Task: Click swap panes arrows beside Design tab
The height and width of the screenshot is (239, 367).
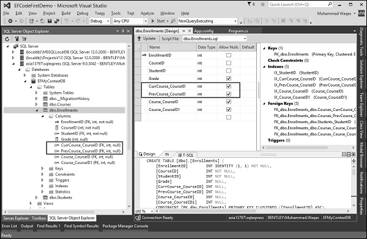Action: (x=167, y=154)
